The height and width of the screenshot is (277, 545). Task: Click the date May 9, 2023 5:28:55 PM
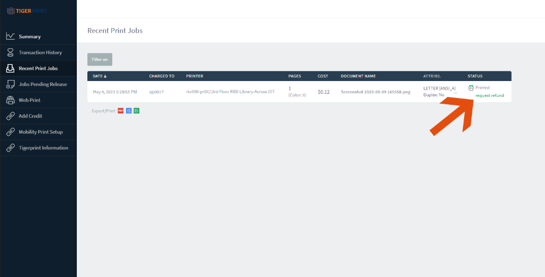coord(115,92)
